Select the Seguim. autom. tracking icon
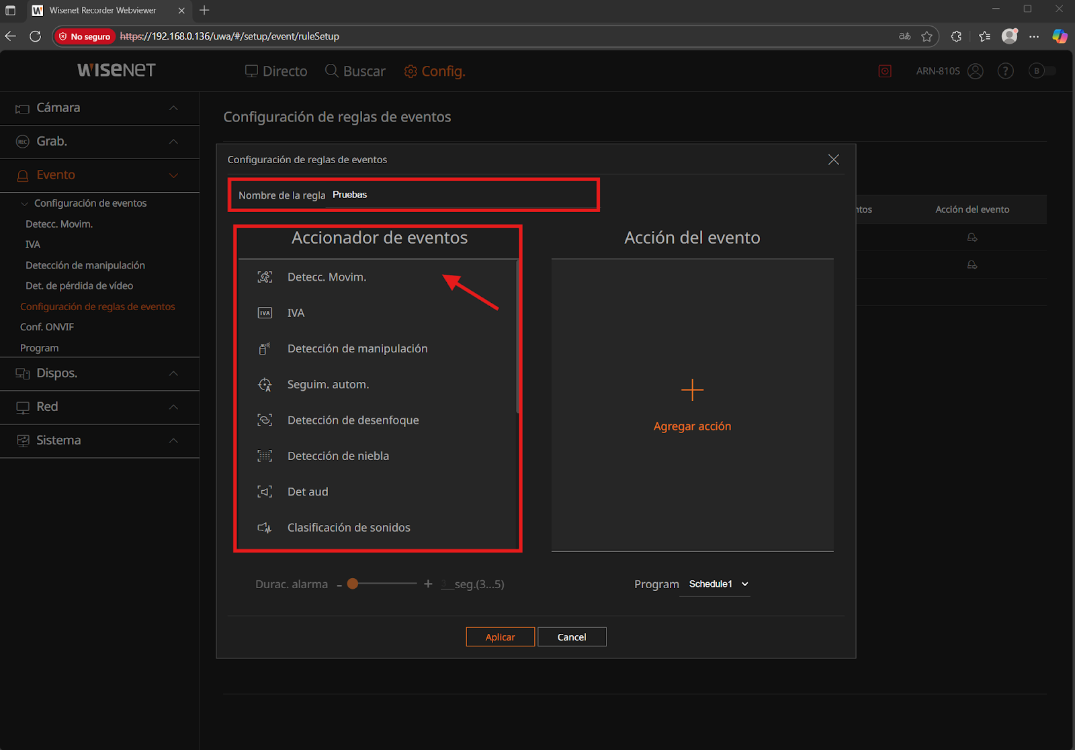The image size is (1075, 750). pos(265,385)
